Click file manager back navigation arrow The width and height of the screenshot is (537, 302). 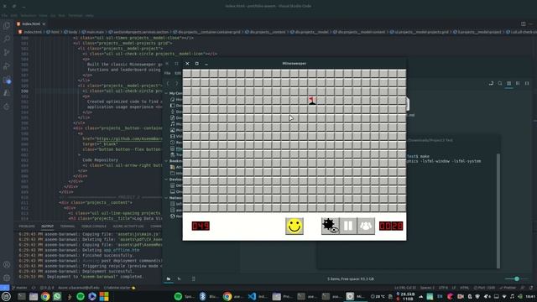pos(168,83)
